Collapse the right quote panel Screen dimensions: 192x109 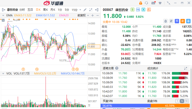click(97, 10)
